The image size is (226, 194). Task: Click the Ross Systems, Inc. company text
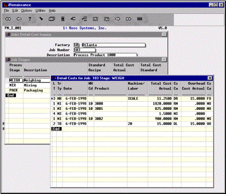point(84,28)
